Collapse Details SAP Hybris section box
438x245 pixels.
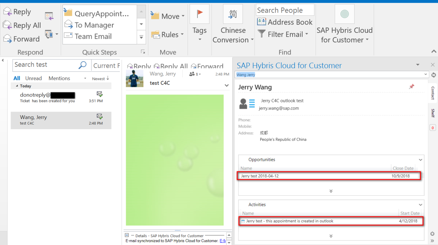coord(127,235)
